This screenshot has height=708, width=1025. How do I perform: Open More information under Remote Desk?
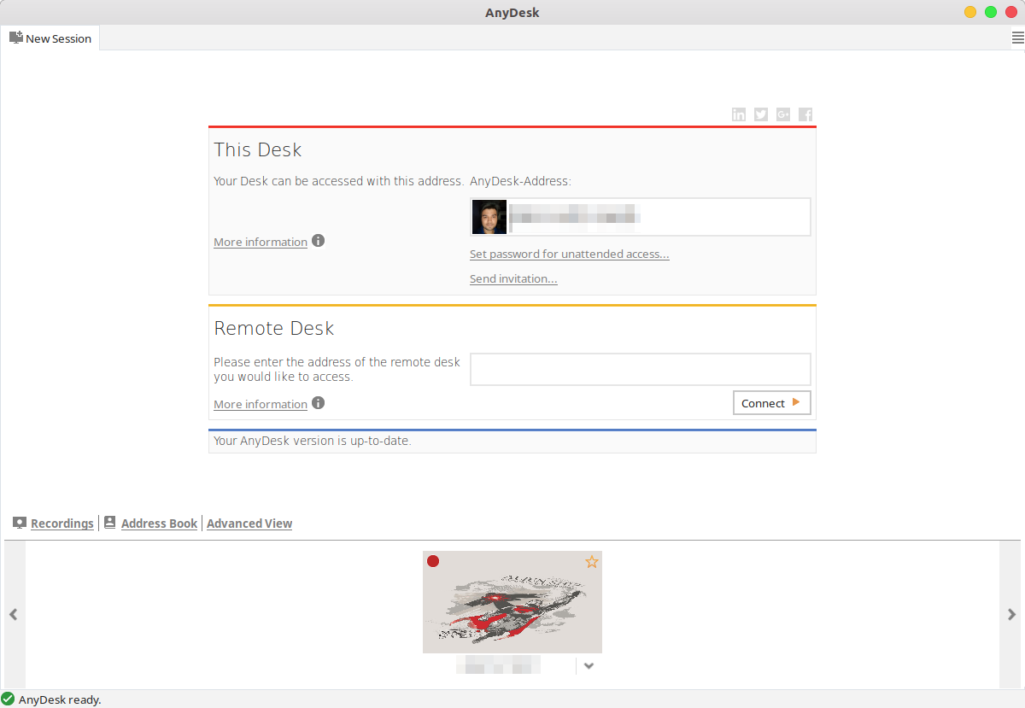261,404
